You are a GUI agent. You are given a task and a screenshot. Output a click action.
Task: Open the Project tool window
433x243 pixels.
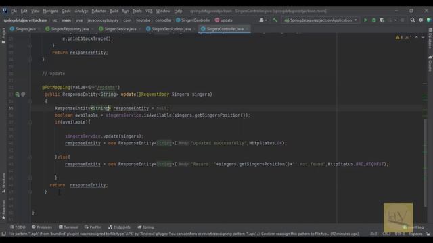click(x=3, y=35)
